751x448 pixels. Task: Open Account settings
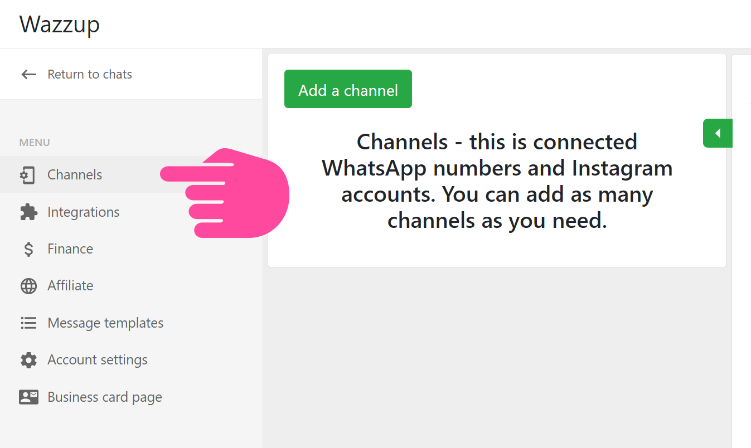(x=98, y=359)
